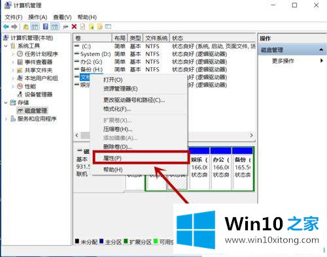Select 磁盘管理 in the tree
Screen dimensions: 327x257
coord(36,111)
